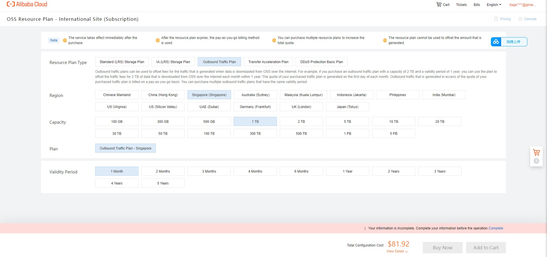Viewport: 547px width, 257px height.
Task: Click the Add to Cart button
Action: (486, 248)
